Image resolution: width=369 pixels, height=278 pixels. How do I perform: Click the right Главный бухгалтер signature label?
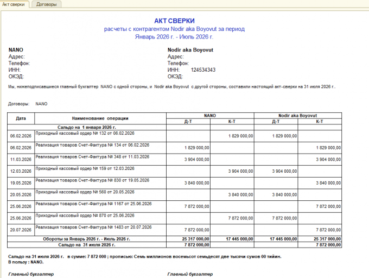[x=190, y=274]
